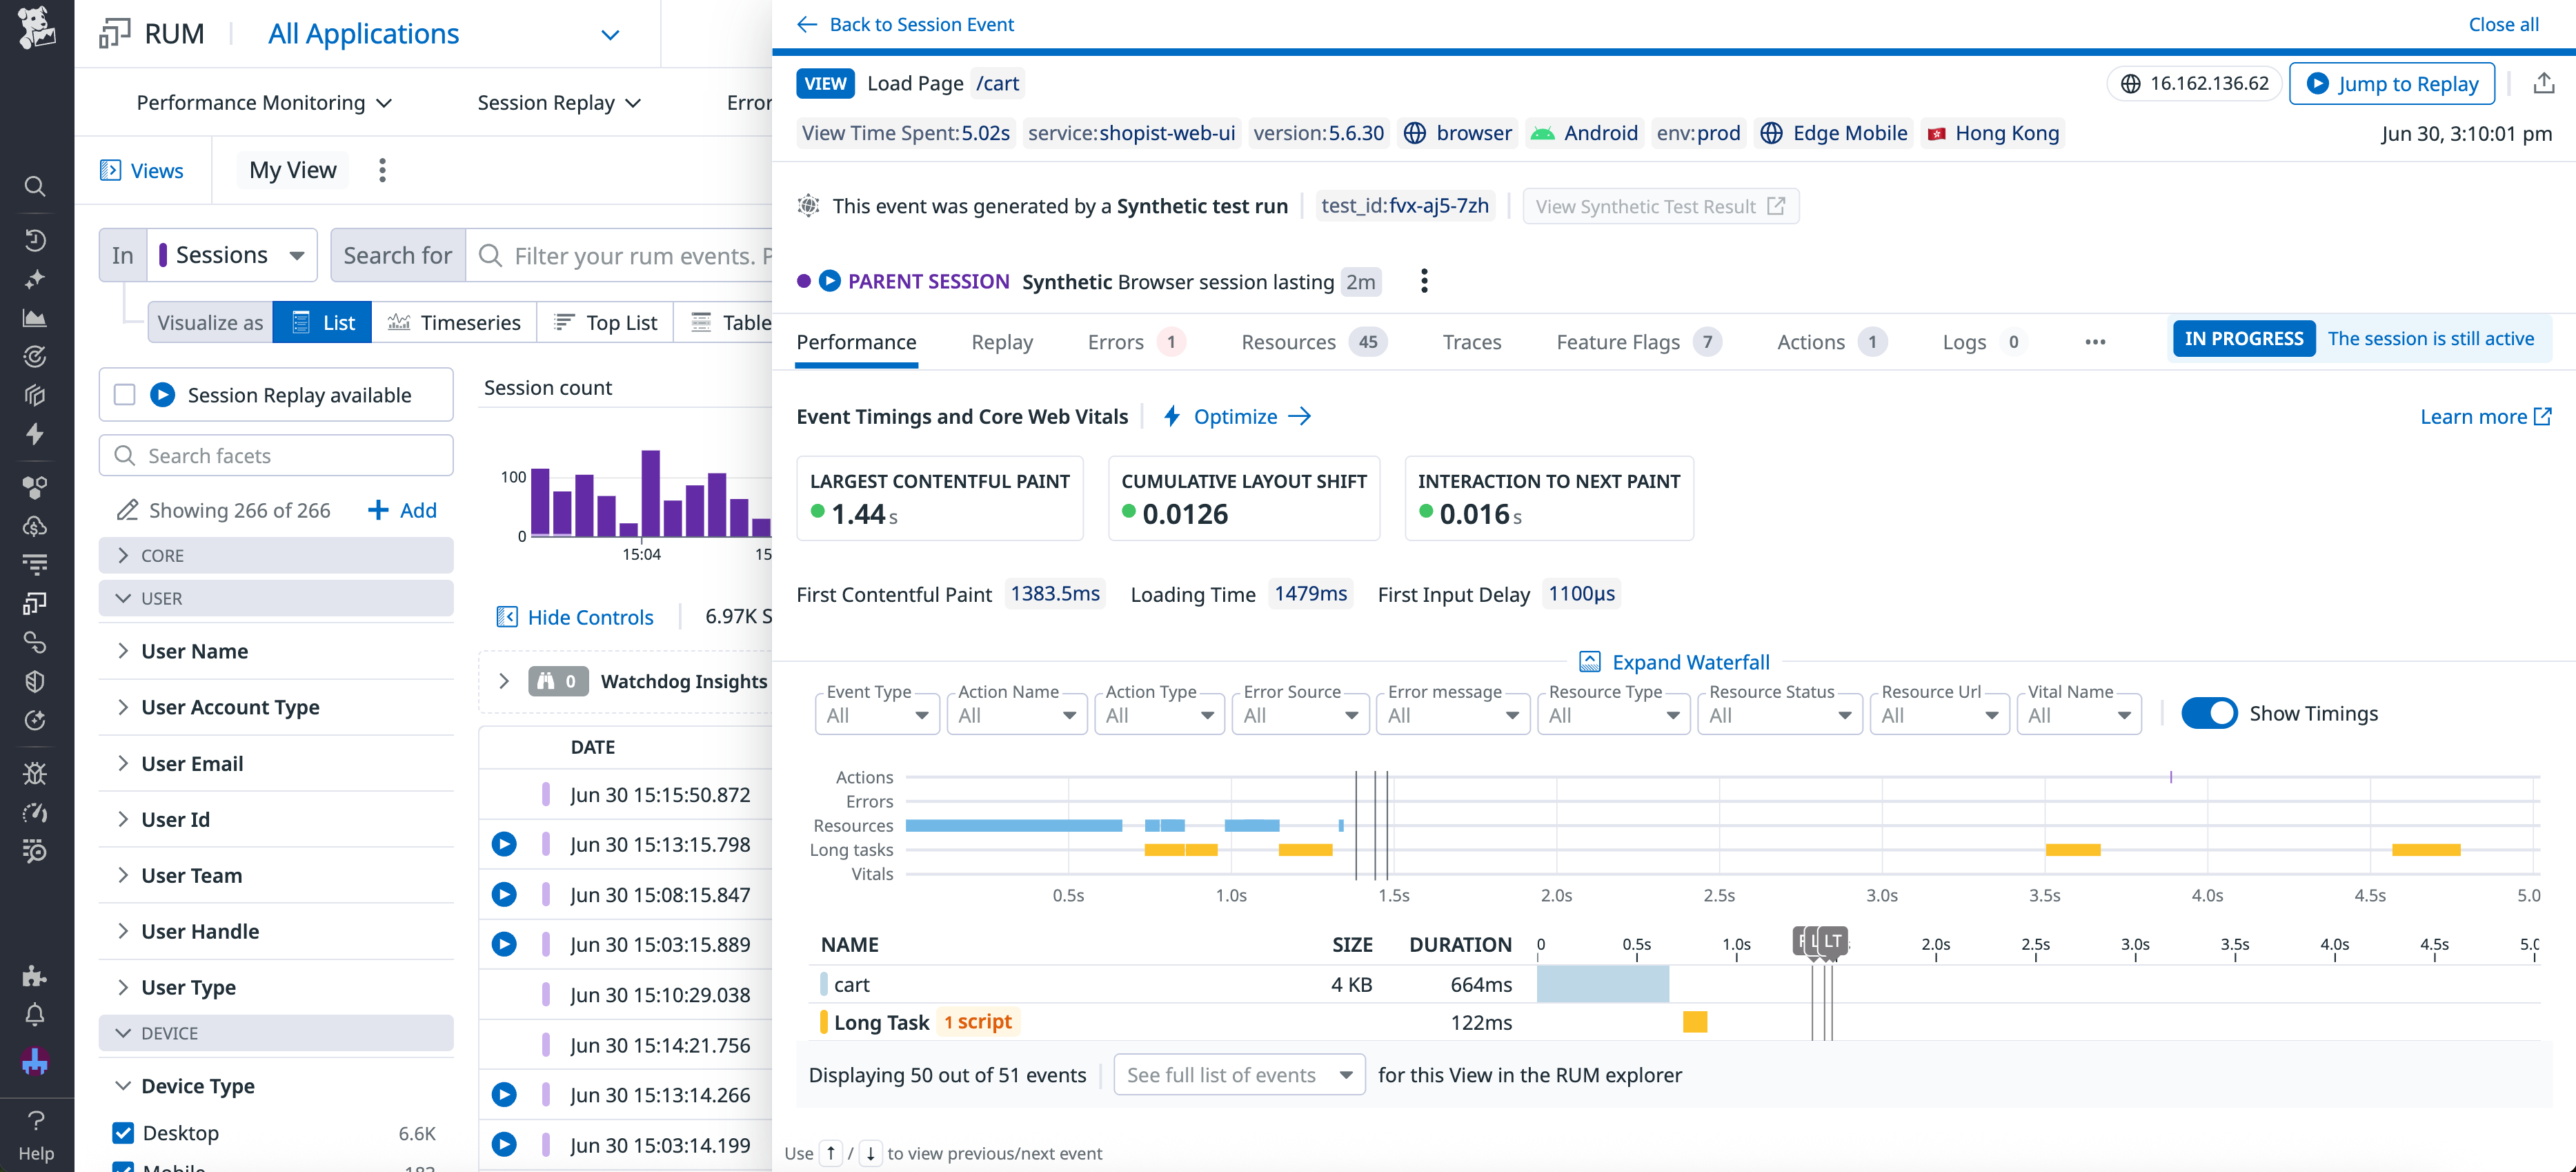2576x1172 pixels.
Task: Toggle the Show Timings switch off
Action: (2211, 712)
